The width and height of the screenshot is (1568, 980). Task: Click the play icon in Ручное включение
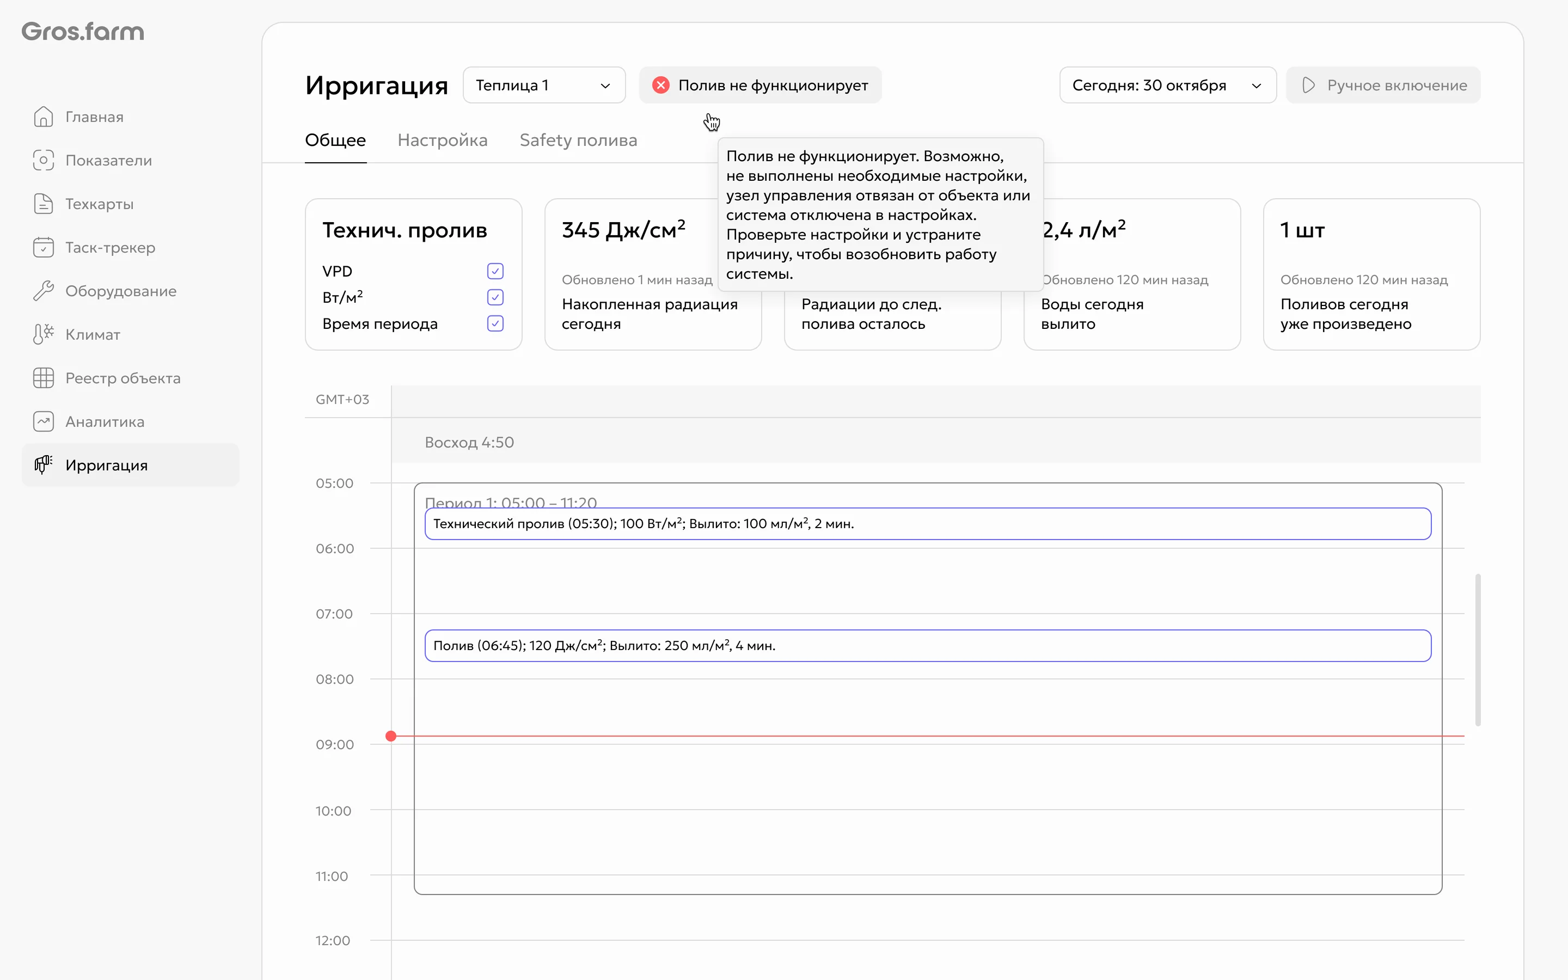1308,85
